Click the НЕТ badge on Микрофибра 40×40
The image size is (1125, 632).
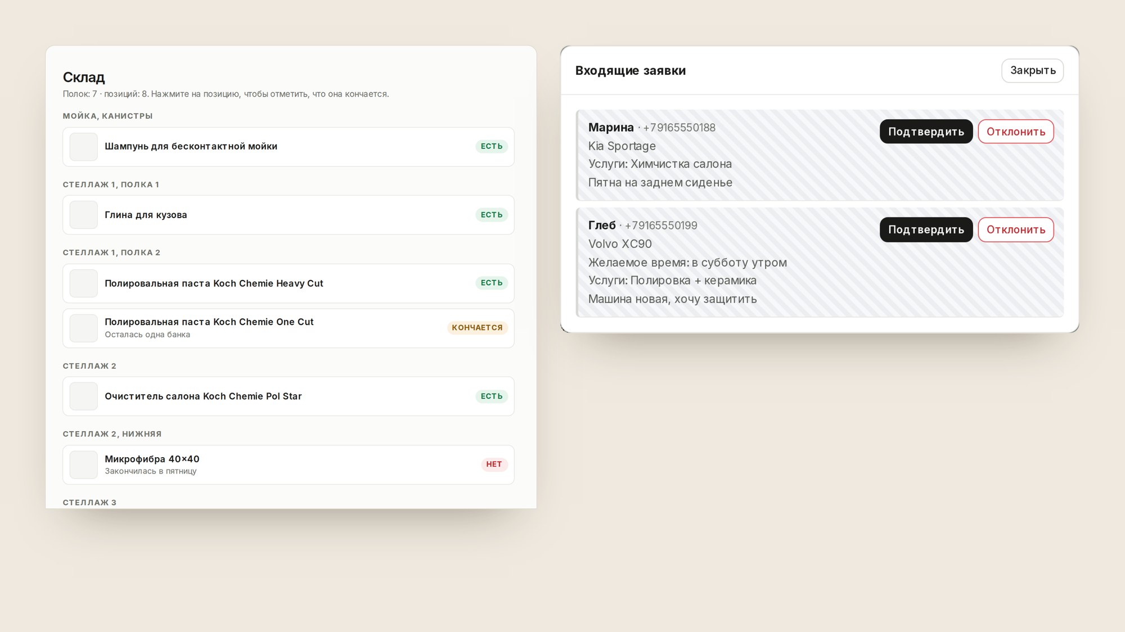point(494,464)
